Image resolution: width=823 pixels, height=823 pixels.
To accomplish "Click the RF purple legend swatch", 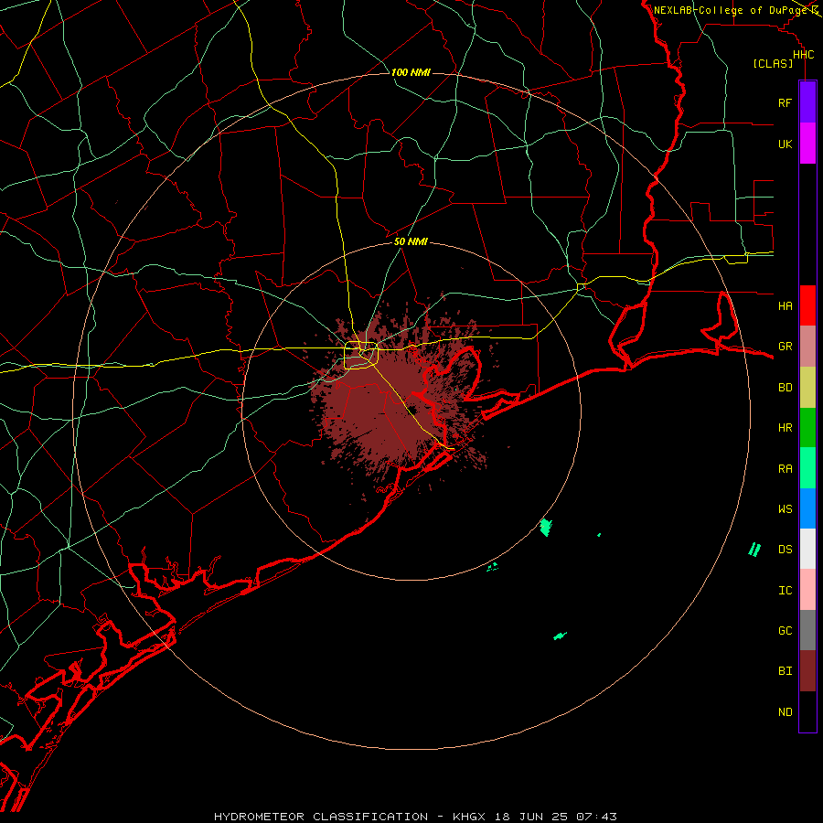I will point(807,102).
